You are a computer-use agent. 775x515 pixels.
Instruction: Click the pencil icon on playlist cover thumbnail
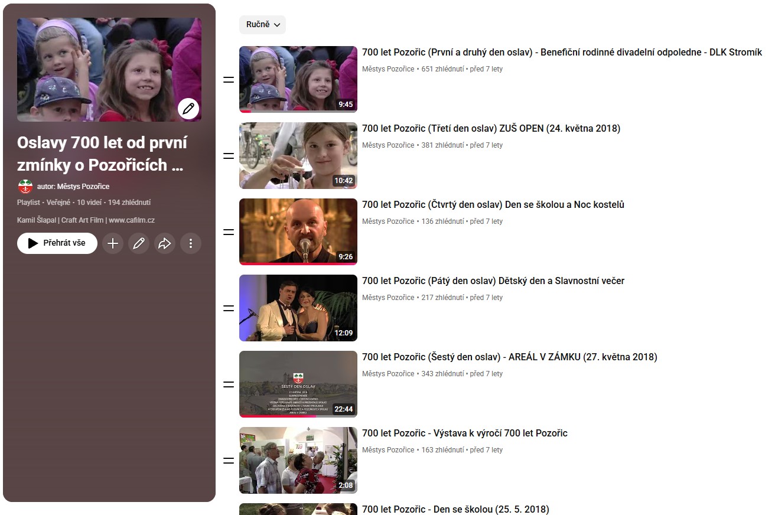point(188,109)
